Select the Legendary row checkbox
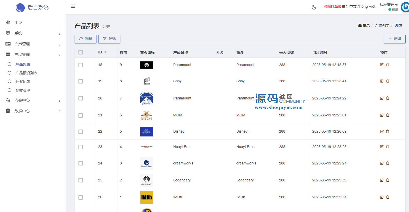The height and width of the screenshot is (212, 409). coord(81,180)
